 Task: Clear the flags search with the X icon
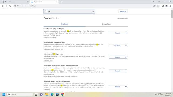coord(93,11)
